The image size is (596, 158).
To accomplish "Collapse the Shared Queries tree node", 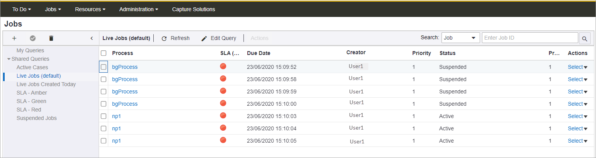I will tap(9, 59).
